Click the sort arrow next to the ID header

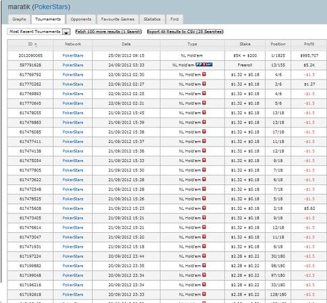[36, 45]
